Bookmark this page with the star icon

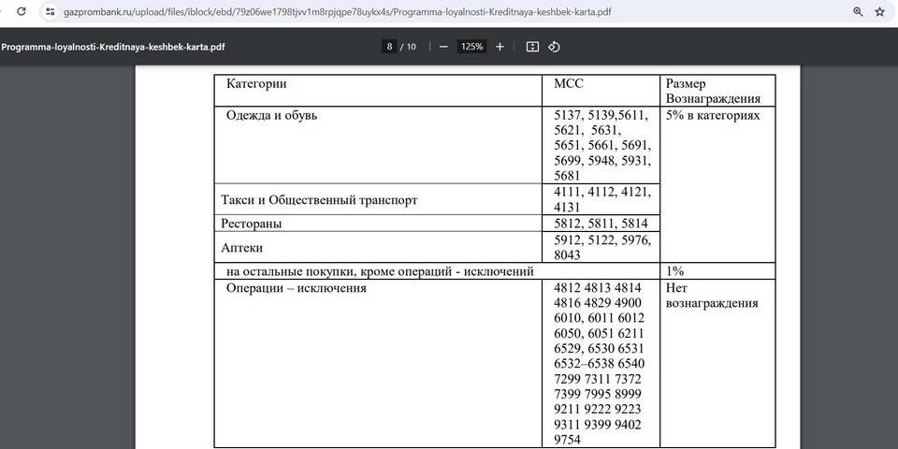[x=879, y=12]
